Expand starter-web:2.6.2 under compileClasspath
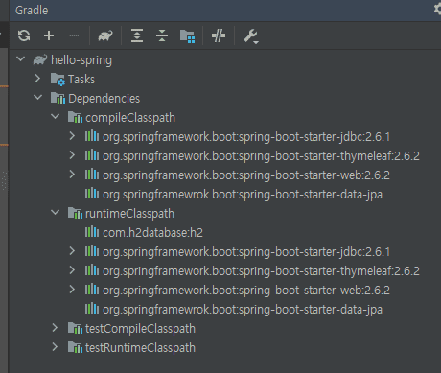This screenshot has width=441, height=373. pos(72,175)
